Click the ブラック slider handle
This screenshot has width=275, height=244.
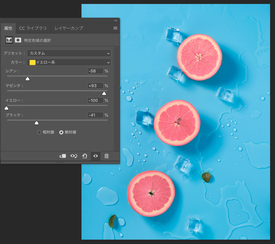pos(37,123)
